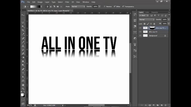Click the foreground color swatch
The image size is (191, 107).
pyautogui.click(x=22, y=95)
